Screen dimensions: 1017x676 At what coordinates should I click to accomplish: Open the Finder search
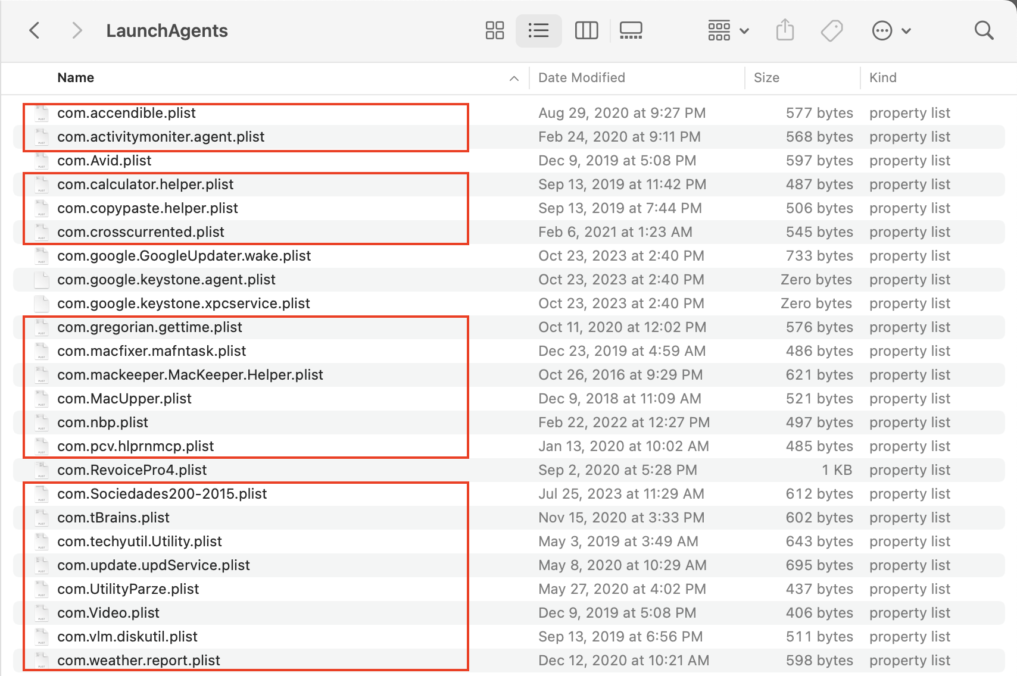tap(984, 30)
